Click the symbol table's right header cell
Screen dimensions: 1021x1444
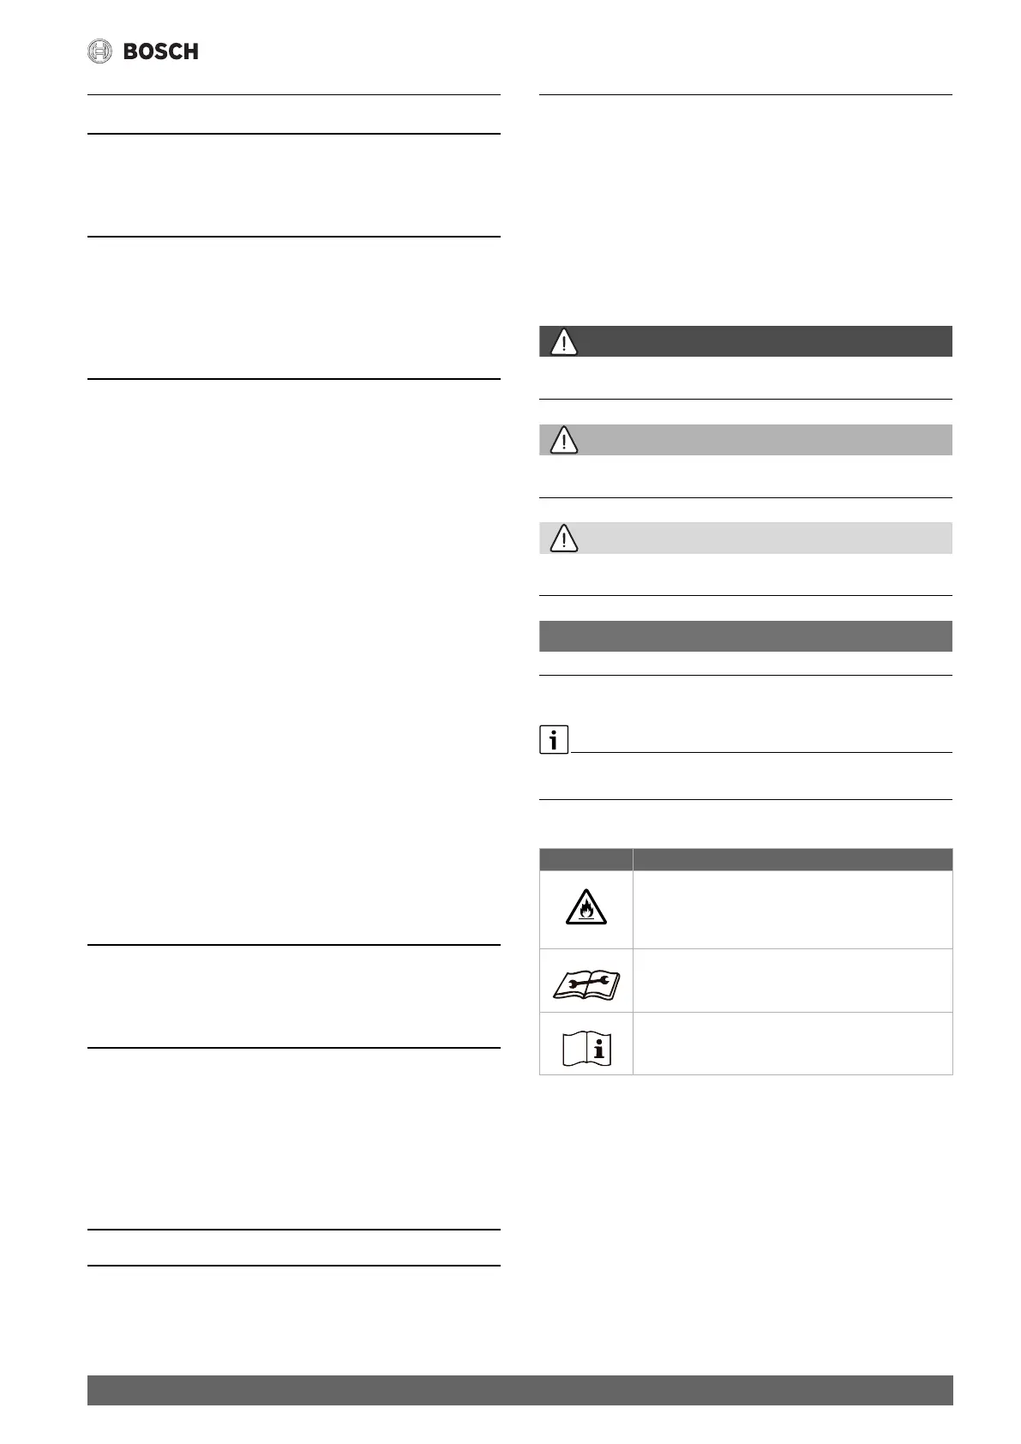(792, 860)
